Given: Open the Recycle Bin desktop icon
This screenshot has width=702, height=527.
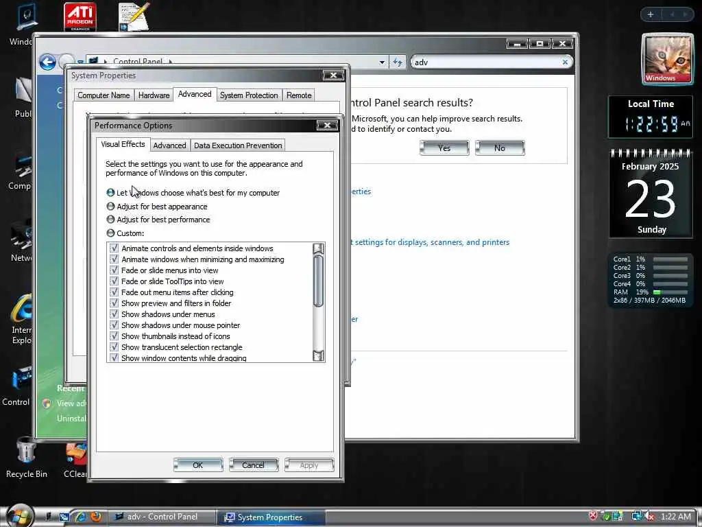Looking at the screenshot, I should click(27, 457).
